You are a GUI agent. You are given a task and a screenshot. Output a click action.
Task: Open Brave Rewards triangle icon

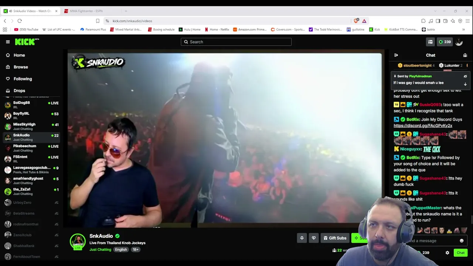pos(364,21)
